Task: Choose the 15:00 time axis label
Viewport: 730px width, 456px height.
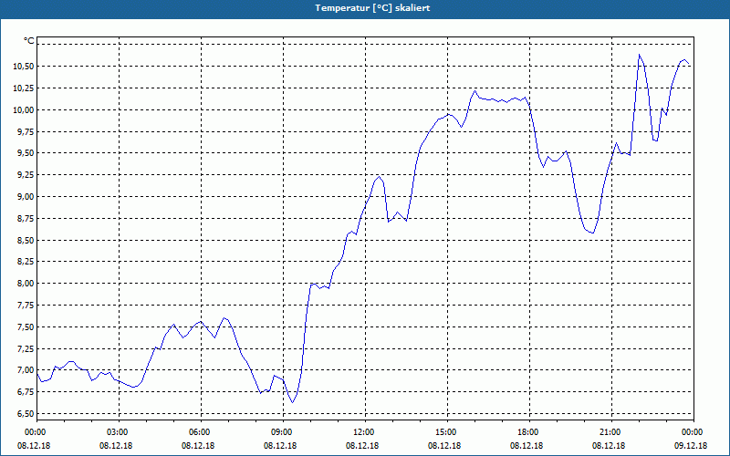Action: point(445,432)
